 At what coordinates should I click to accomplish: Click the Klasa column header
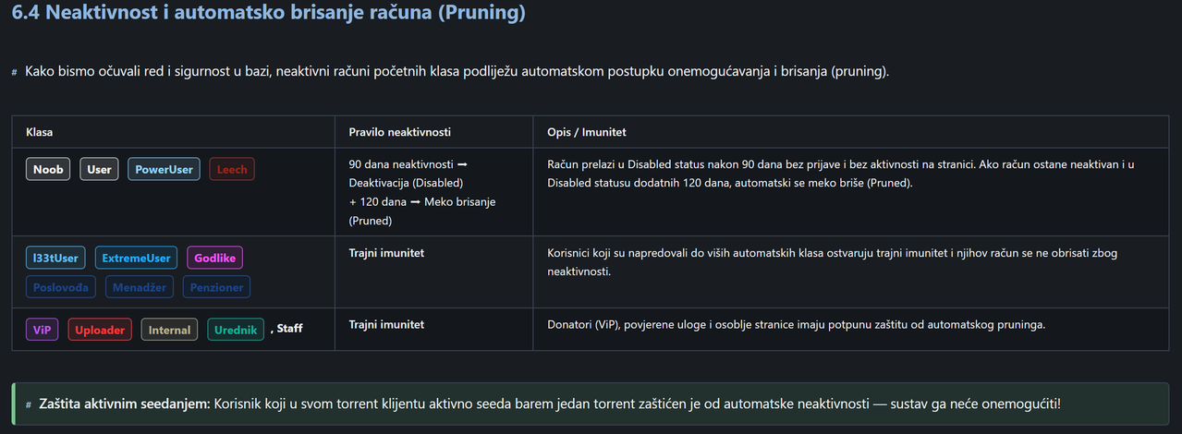[40, 132]
